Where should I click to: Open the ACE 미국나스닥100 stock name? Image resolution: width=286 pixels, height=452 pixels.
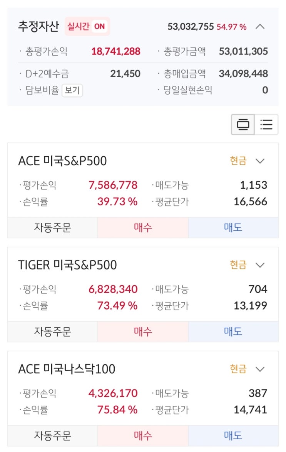[67, 369]
